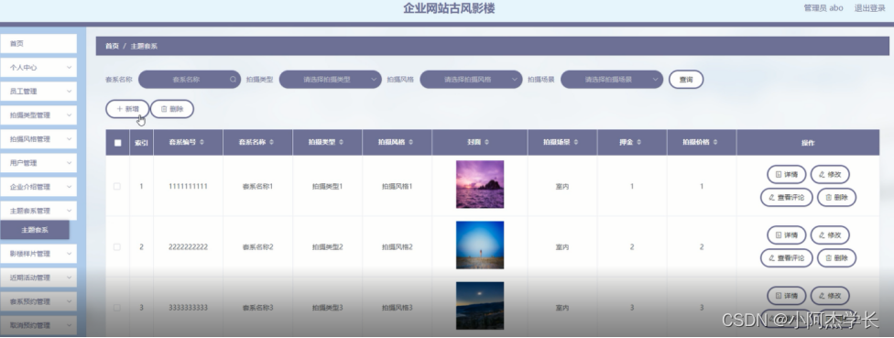Screen dimensions: 894x338
Task: Click the 拍摄风格2 cell
Action: click(x=397, y=246)
